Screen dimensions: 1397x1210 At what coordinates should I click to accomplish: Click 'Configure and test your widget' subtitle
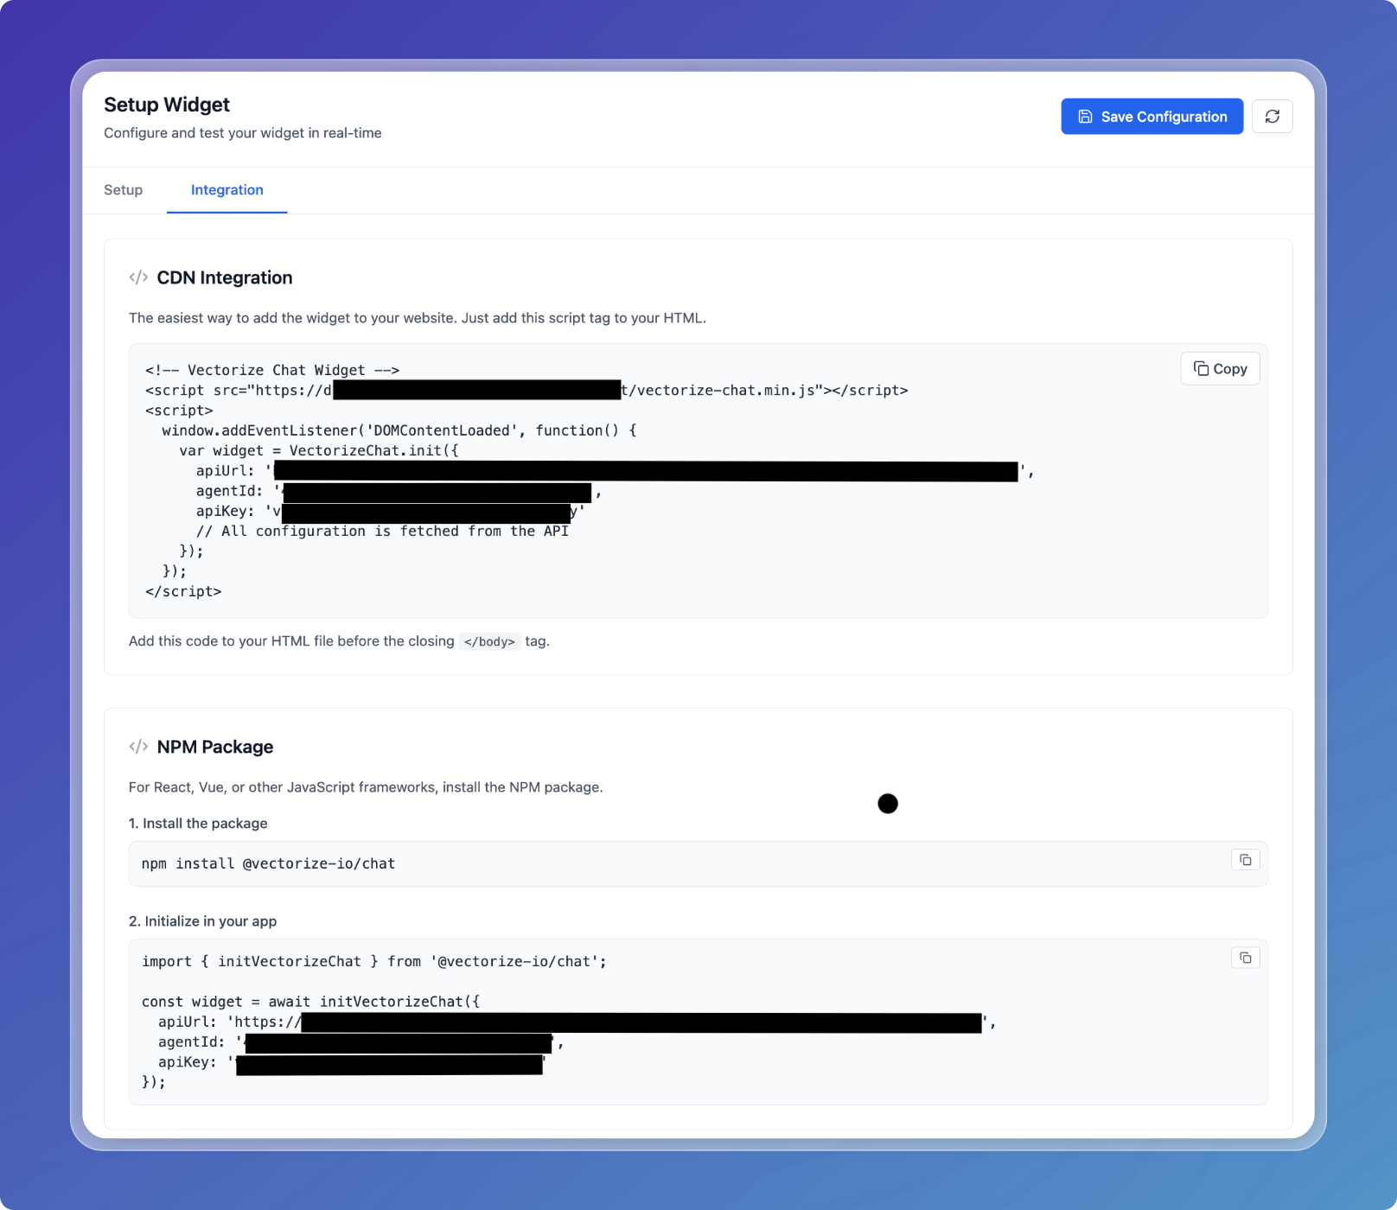[x=243, y=133]
